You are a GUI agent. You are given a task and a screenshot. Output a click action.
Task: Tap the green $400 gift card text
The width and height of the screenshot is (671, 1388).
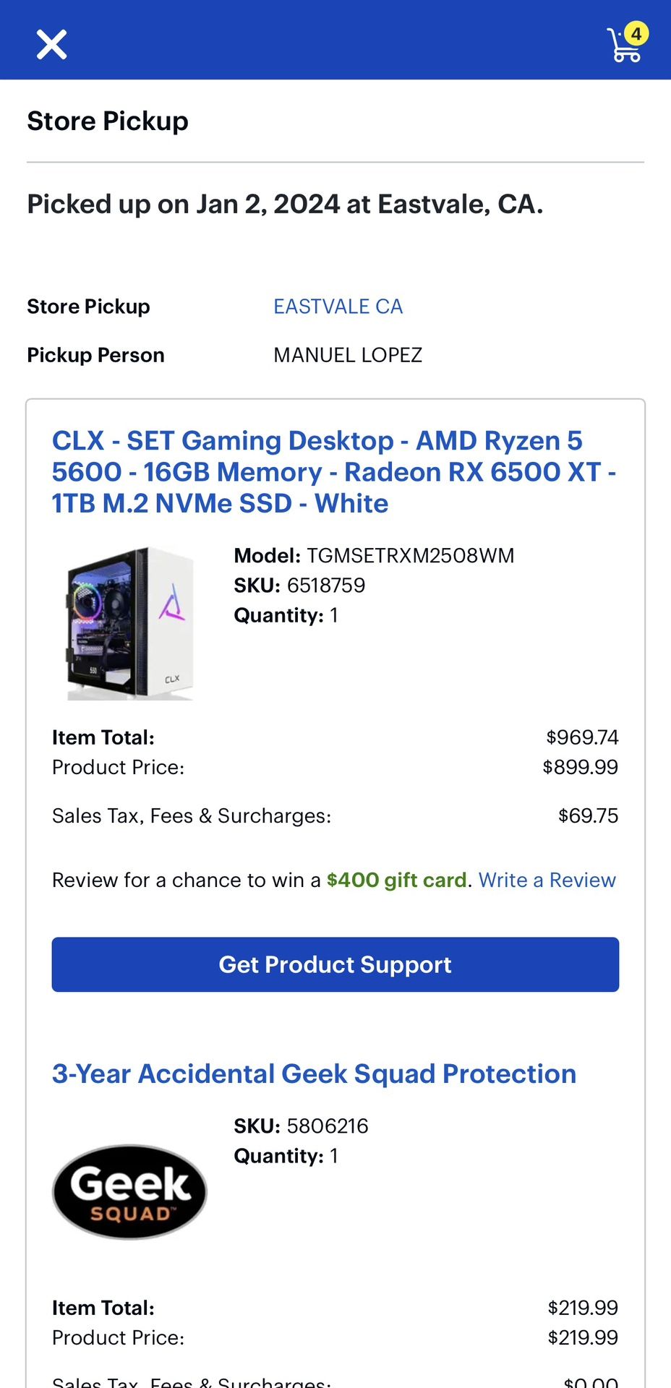[396, 880]
